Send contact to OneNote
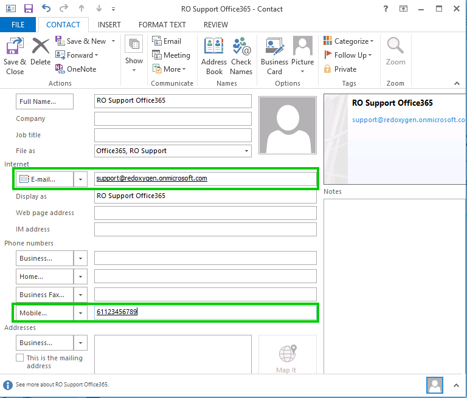The height and width of the screenshot is (398, 467). click(75, 69)
